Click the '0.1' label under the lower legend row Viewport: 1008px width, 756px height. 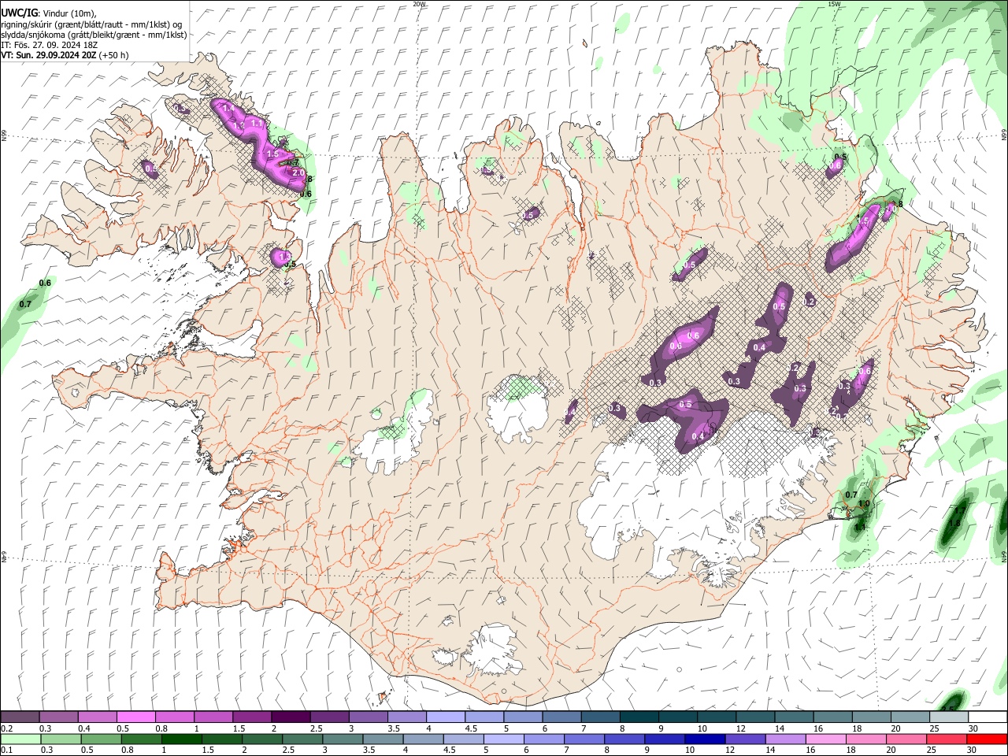(x=7, y=750)
